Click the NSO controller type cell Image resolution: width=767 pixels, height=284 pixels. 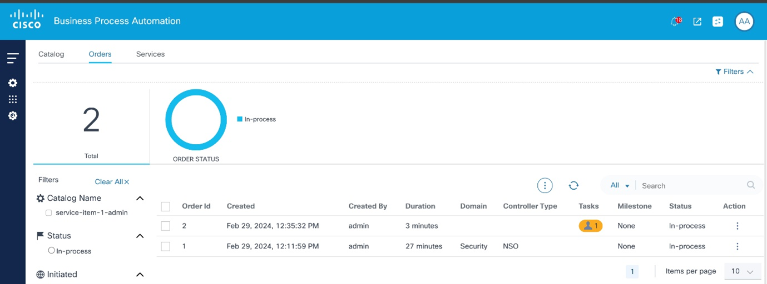(511, 246)
